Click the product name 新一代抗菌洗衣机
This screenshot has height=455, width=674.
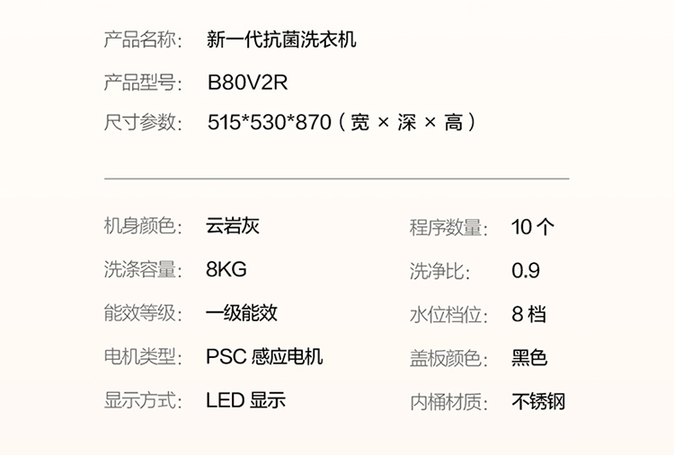[281, 39]
